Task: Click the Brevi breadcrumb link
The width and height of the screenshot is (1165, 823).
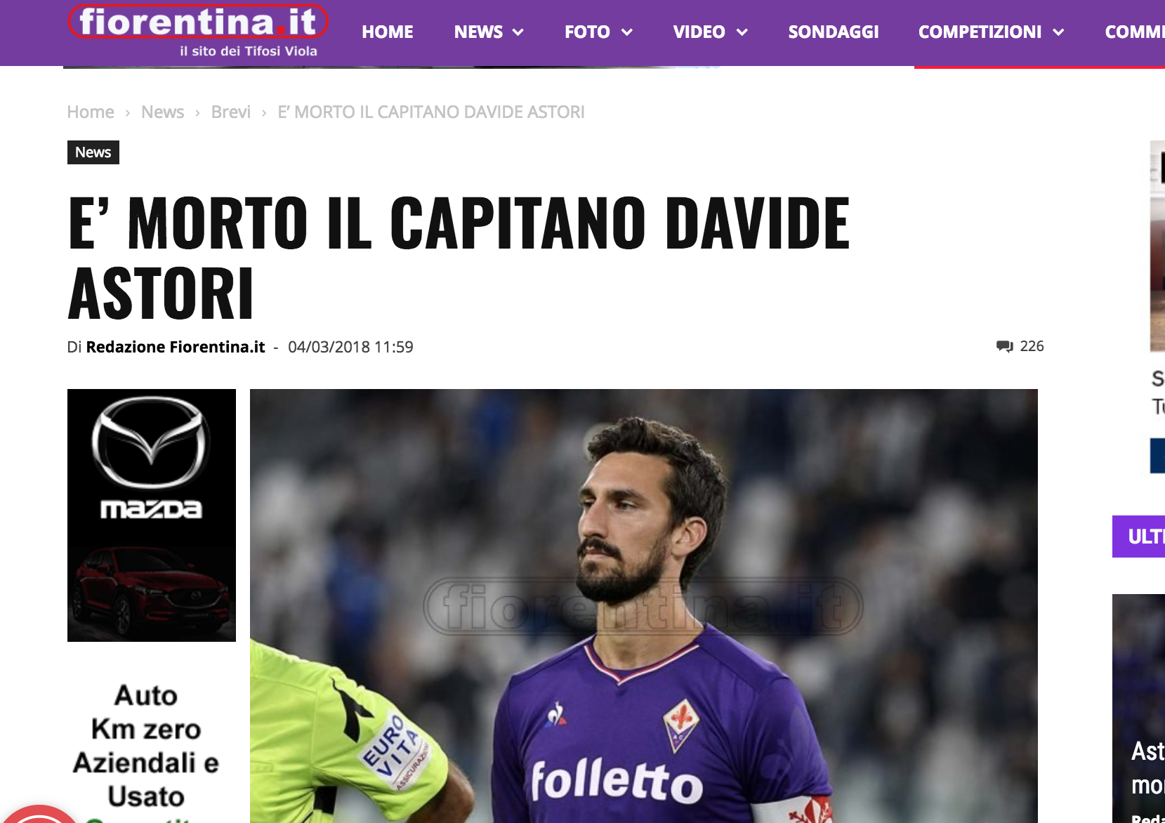Action: (231, 112)
